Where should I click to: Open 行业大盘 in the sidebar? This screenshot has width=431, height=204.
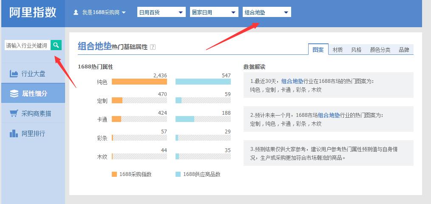tap(33, 74)
